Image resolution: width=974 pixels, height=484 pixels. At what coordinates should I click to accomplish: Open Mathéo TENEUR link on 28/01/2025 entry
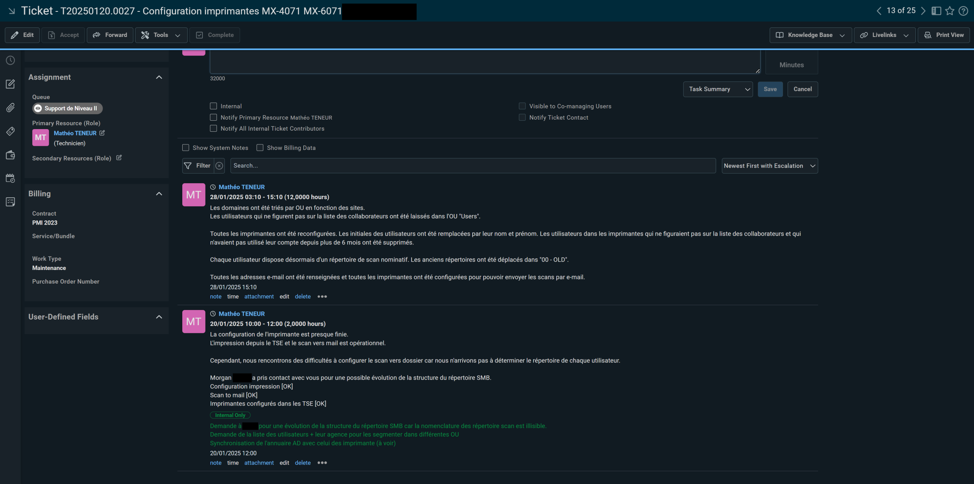point(242,187)
